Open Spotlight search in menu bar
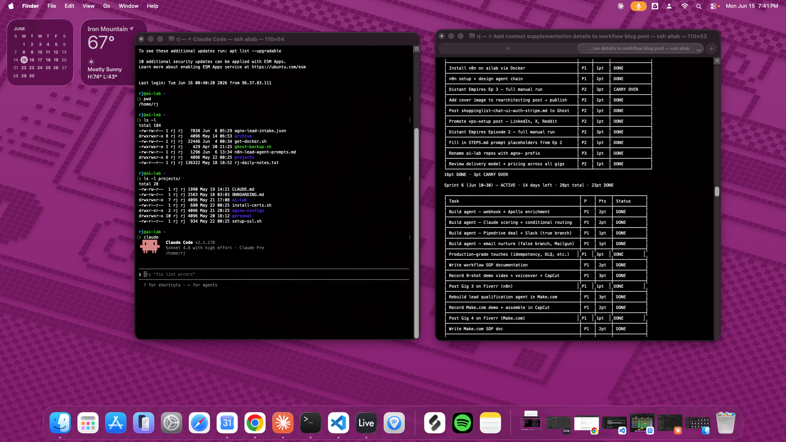 (699, 6)
